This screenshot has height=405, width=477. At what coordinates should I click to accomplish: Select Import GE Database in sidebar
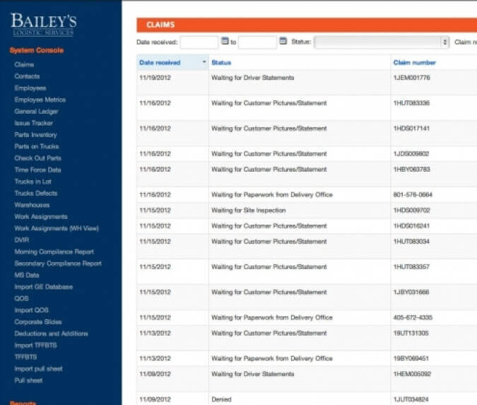(x=44, y=287)
